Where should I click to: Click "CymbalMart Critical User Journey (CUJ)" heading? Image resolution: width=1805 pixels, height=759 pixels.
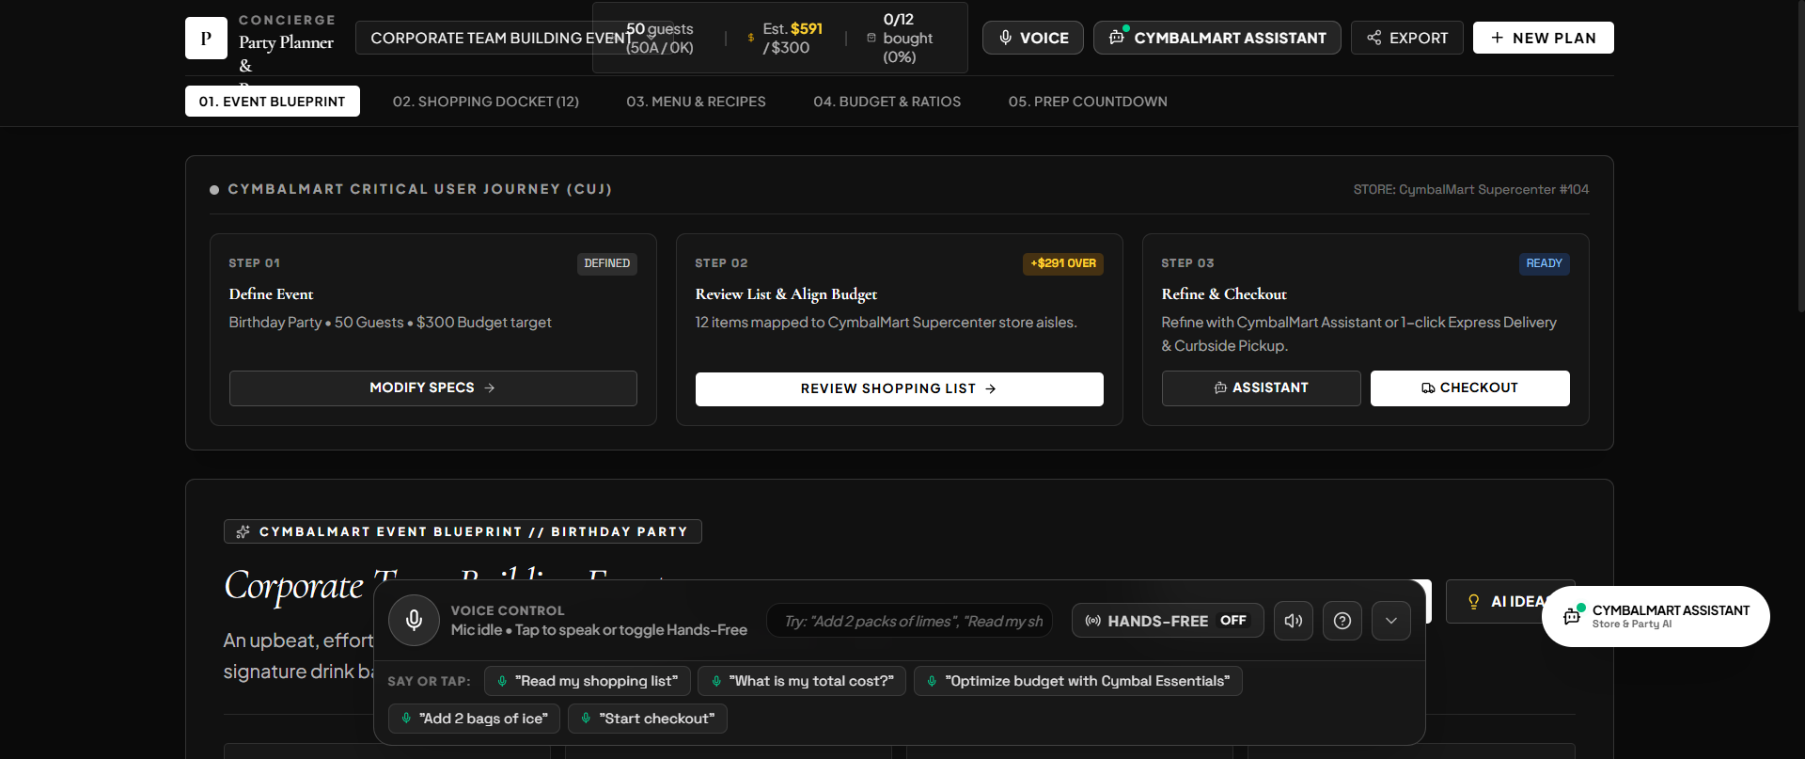(420, 189)
